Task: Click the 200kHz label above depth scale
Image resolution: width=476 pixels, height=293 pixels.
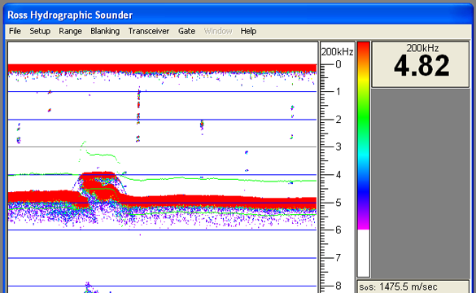Action: click(337, 52)
